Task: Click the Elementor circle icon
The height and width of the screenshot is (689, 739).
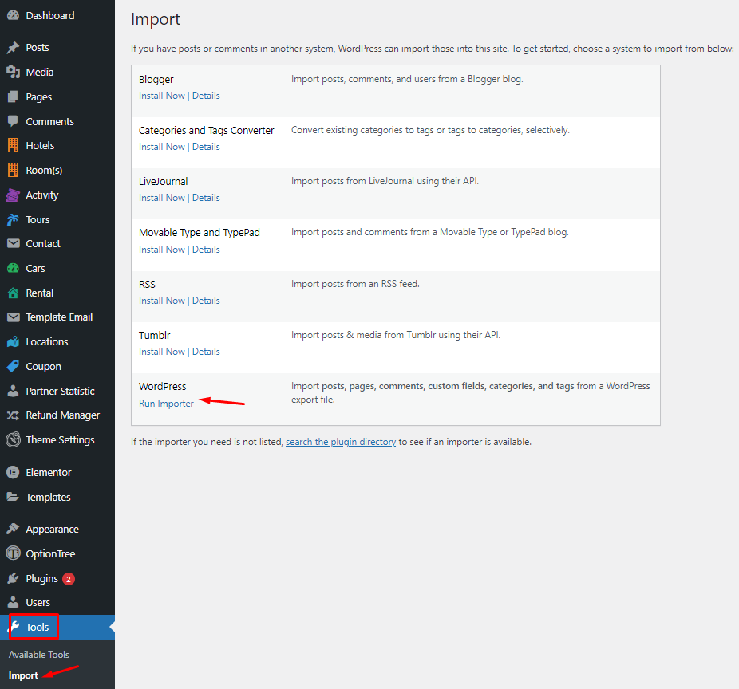Action: click(14, 472)
